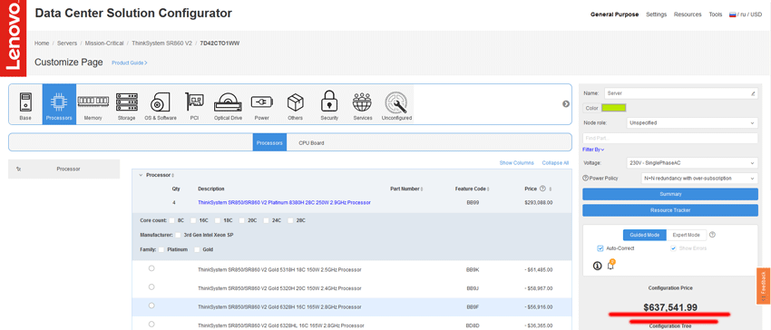771x330 pixels.
Task: Click the pencil edit icon in Name field
Action: click(x=753, y=93)
